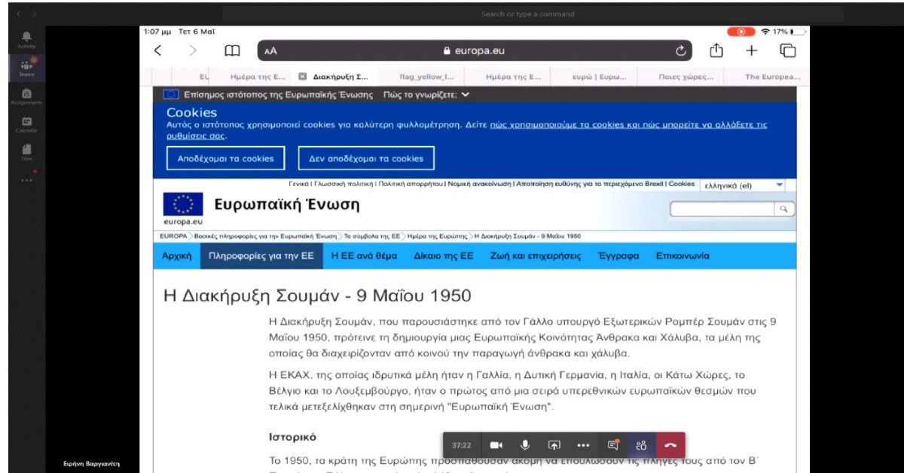Click the site search text field

pyautogui.click(x=722, y=209)
